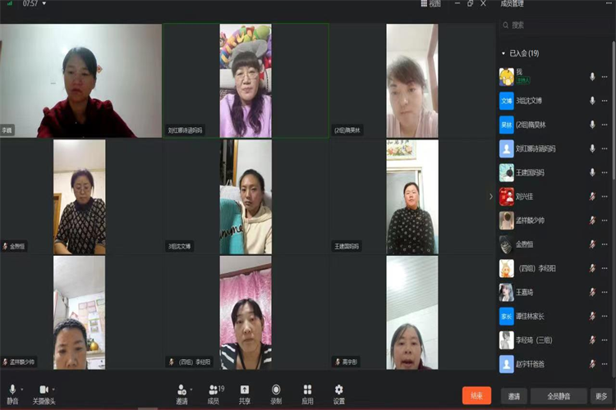Unmute 金贵恒 via the muted mic icon
Viewport: 616px width, 410px height.
592,244
